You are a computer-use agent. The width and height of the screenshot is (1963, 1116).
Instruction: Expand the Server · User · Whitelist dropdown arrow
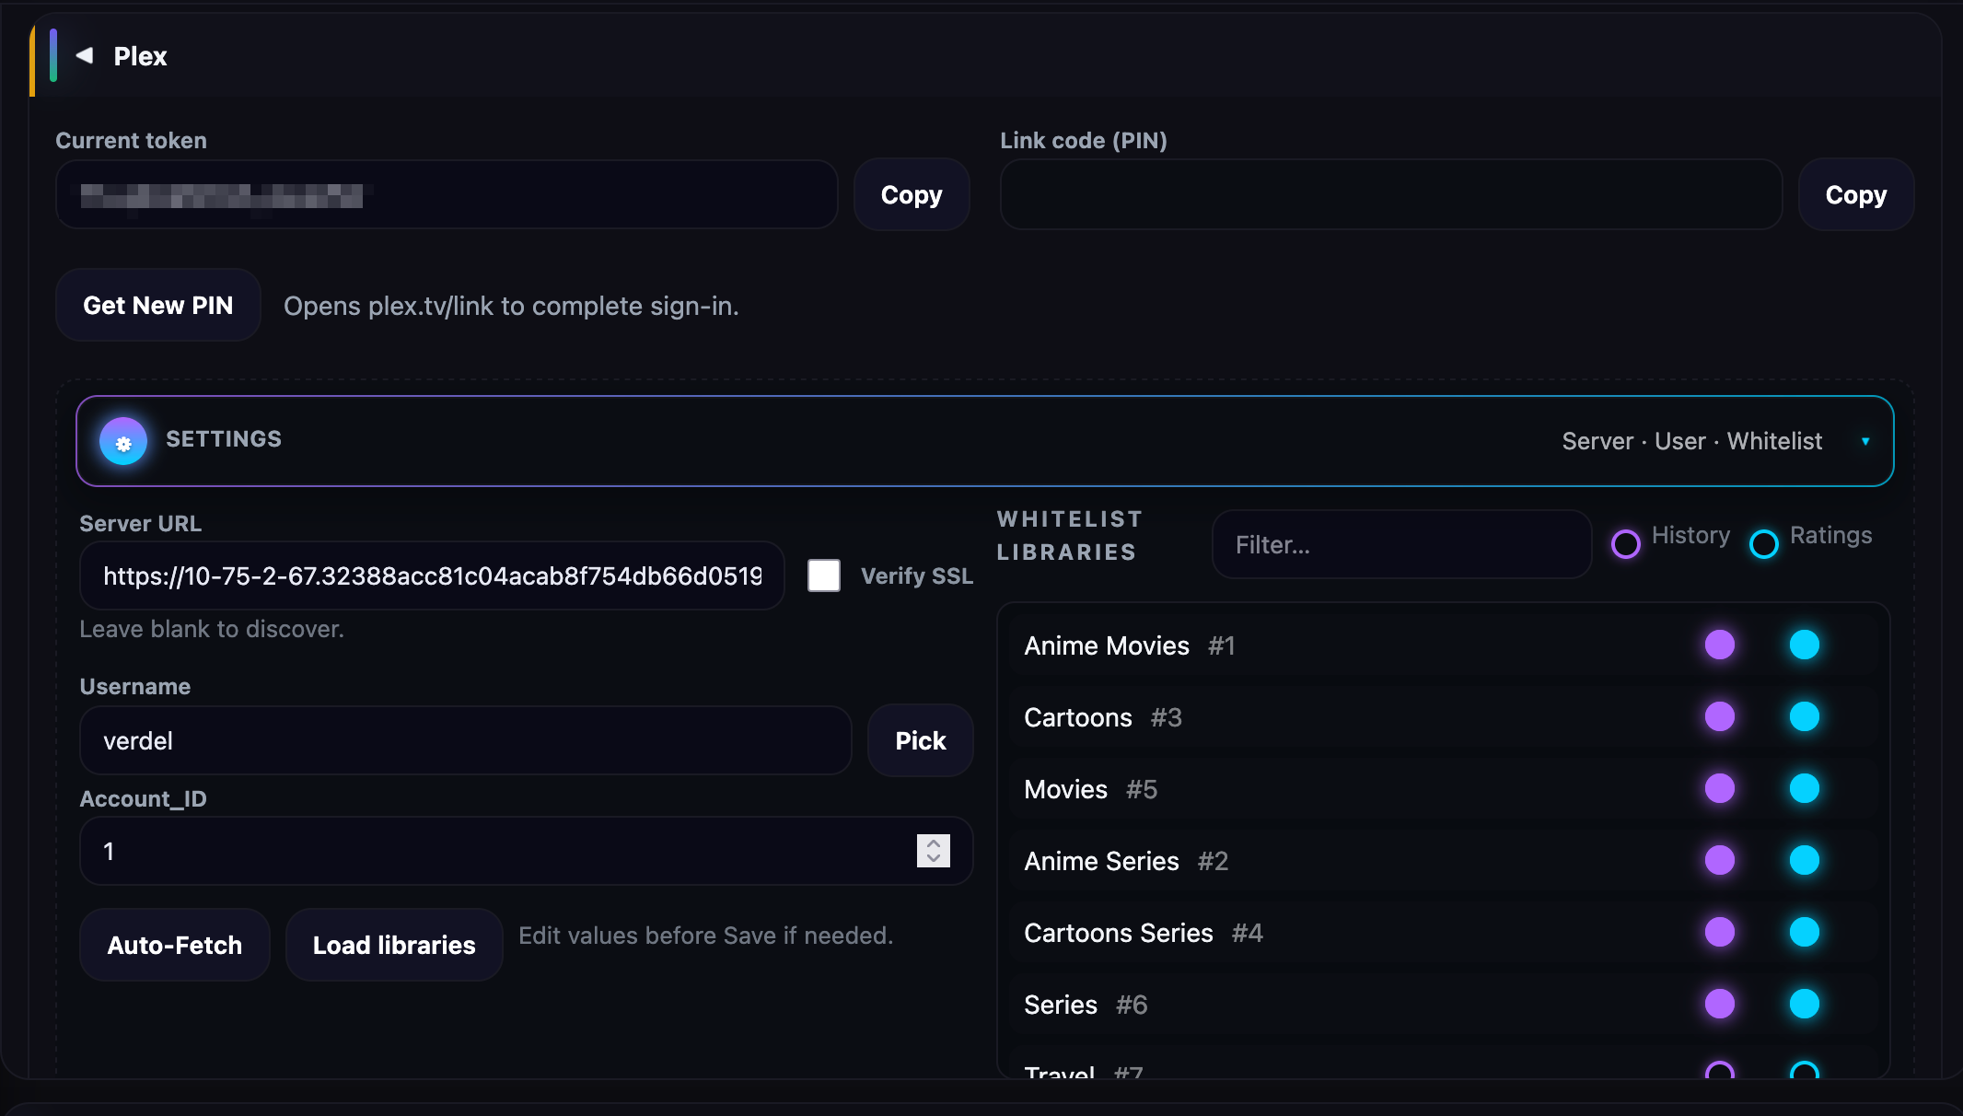click(x=1865, y=441)
